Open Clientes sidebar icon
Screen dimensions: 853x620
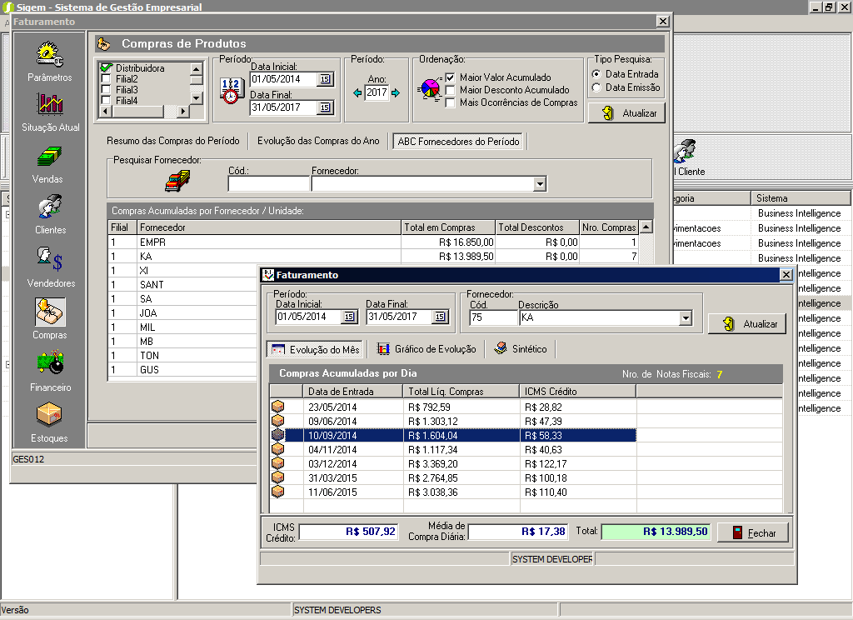49,207
